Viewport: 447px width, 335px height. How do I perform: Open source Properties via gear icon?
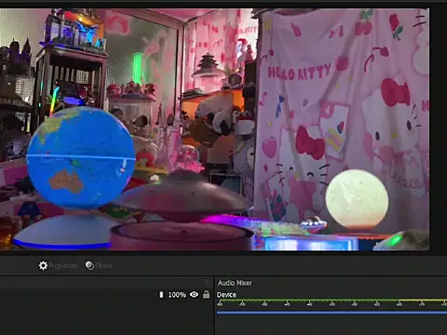click(43, 265)
